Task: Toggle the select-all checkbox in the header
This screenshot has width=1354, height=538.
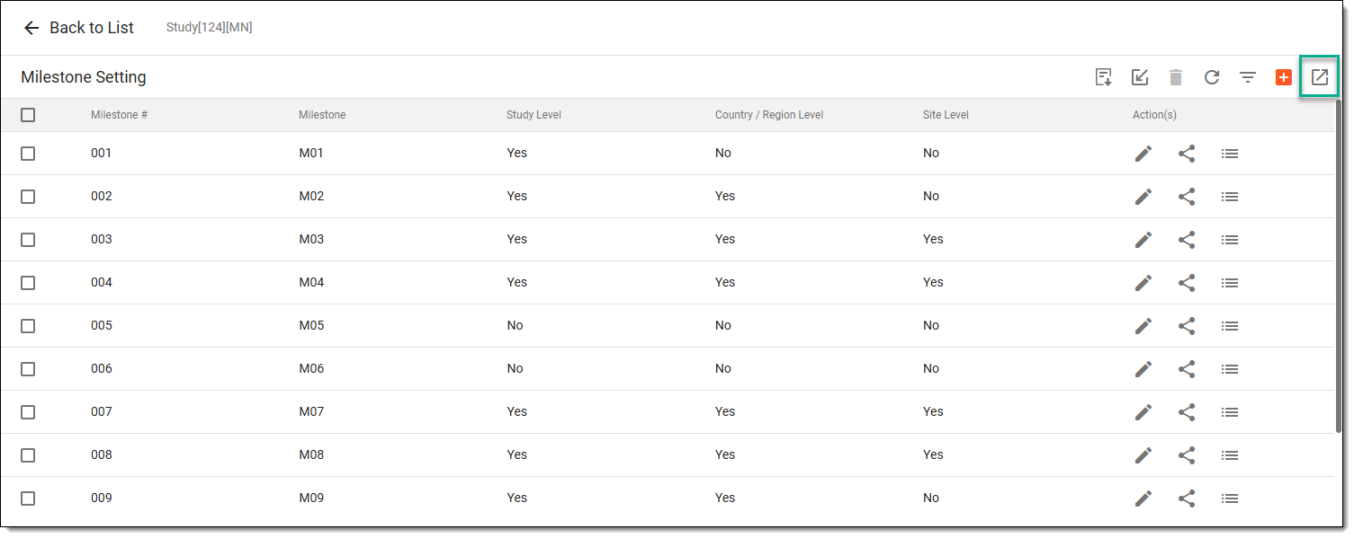Action: 28,115
